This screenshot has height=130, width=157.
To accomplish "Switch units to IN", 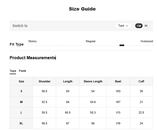I will pyautogui.click(x=146, y=26).
